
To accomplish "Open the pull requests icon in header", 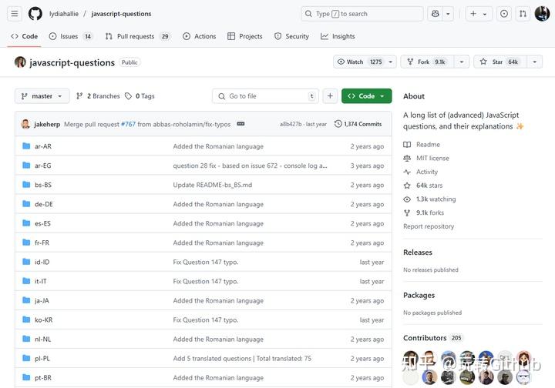I will [523, 14].
